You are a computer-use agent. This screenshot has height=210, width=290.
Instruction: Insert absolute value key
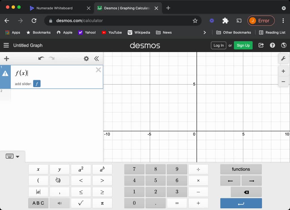(x=38, y=192)
